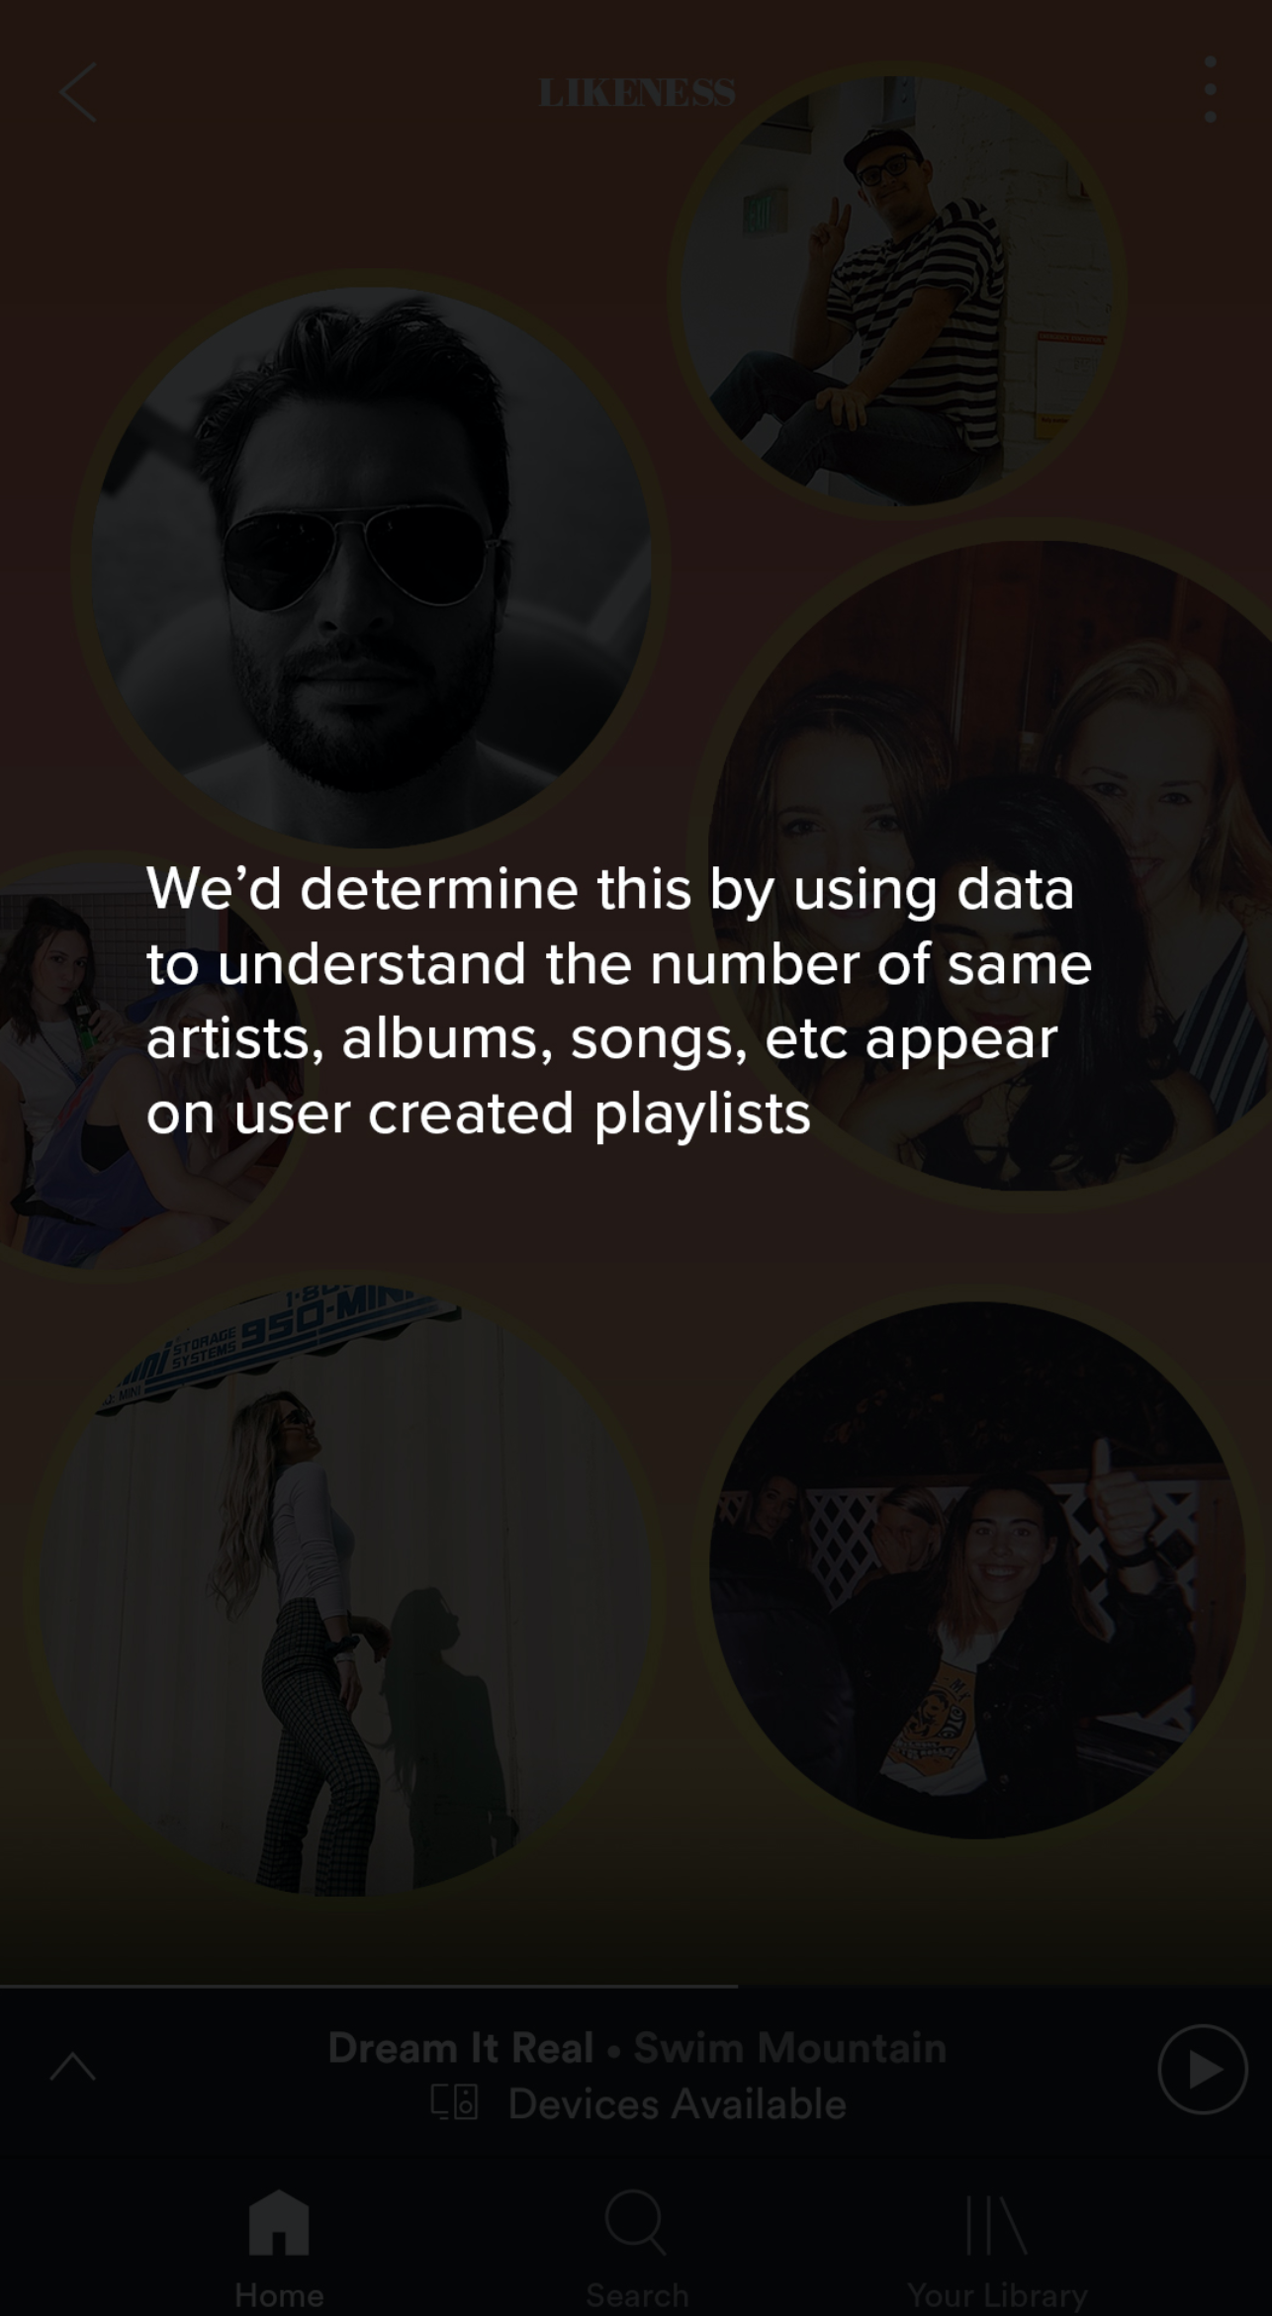This screenshot has width=1272, height=2316.
Task: Tap the magnifying glass Search icon
Action: click(x=636, y=2222)
